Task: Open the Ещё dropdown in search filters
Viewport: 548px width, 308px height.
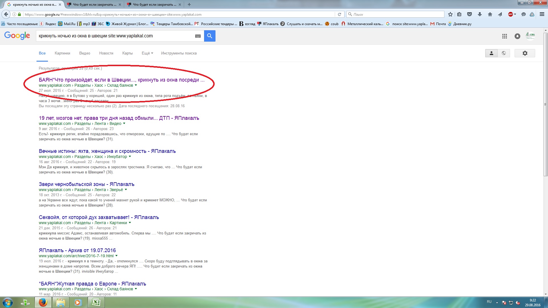Action: tap(147, 53)
